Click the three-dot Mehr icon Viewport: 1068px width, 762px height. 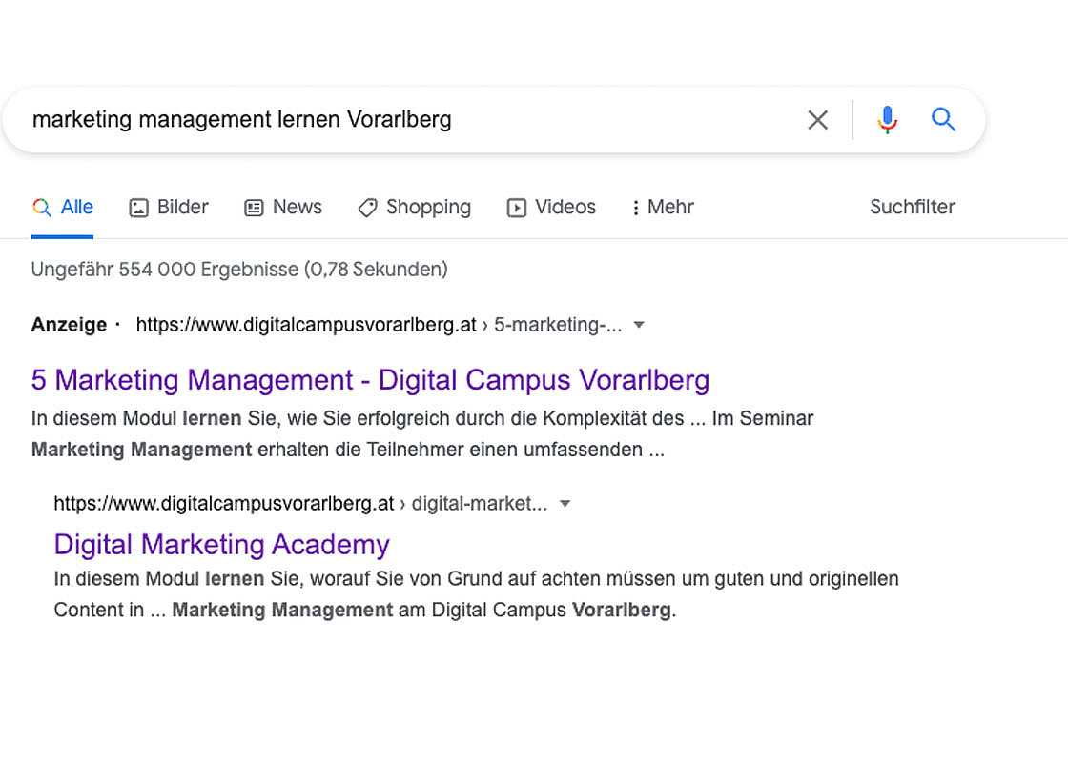(x=637, y=207)
